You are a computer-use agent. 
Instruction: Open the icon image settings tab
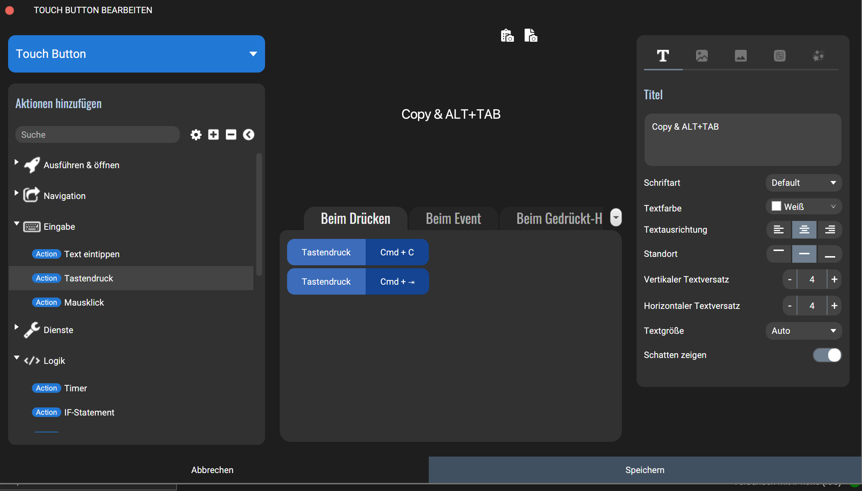tap(702, 56)
